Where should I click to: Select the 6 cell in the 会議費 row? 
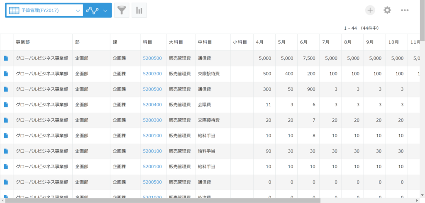308,105
